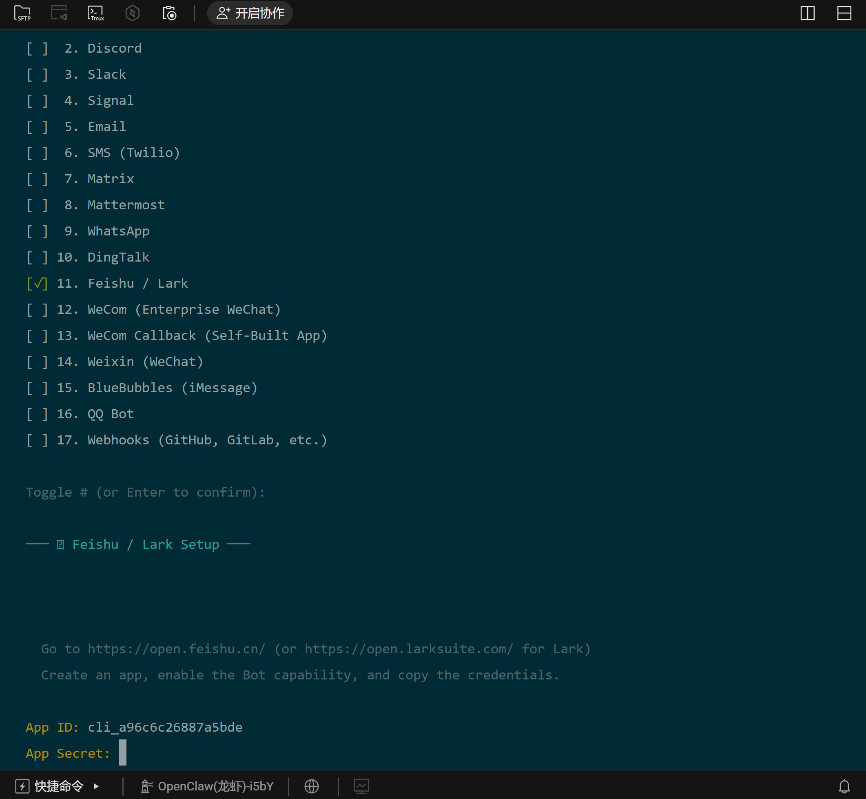Click the terminal window transfer icon

59,13
